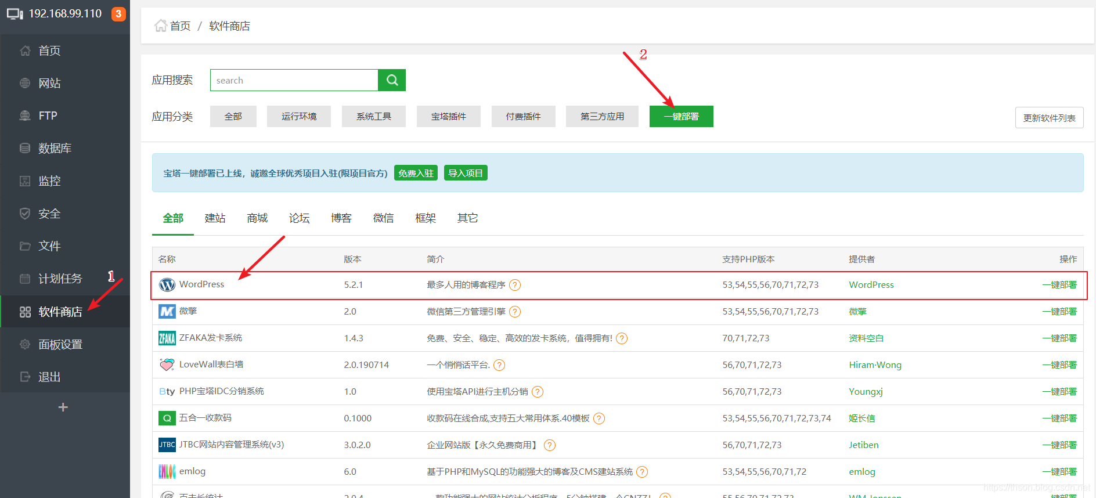Click the emlog app icon
Image resolution: width=1096 pixels, height=498 pixels.
click(x=167, y=471)
